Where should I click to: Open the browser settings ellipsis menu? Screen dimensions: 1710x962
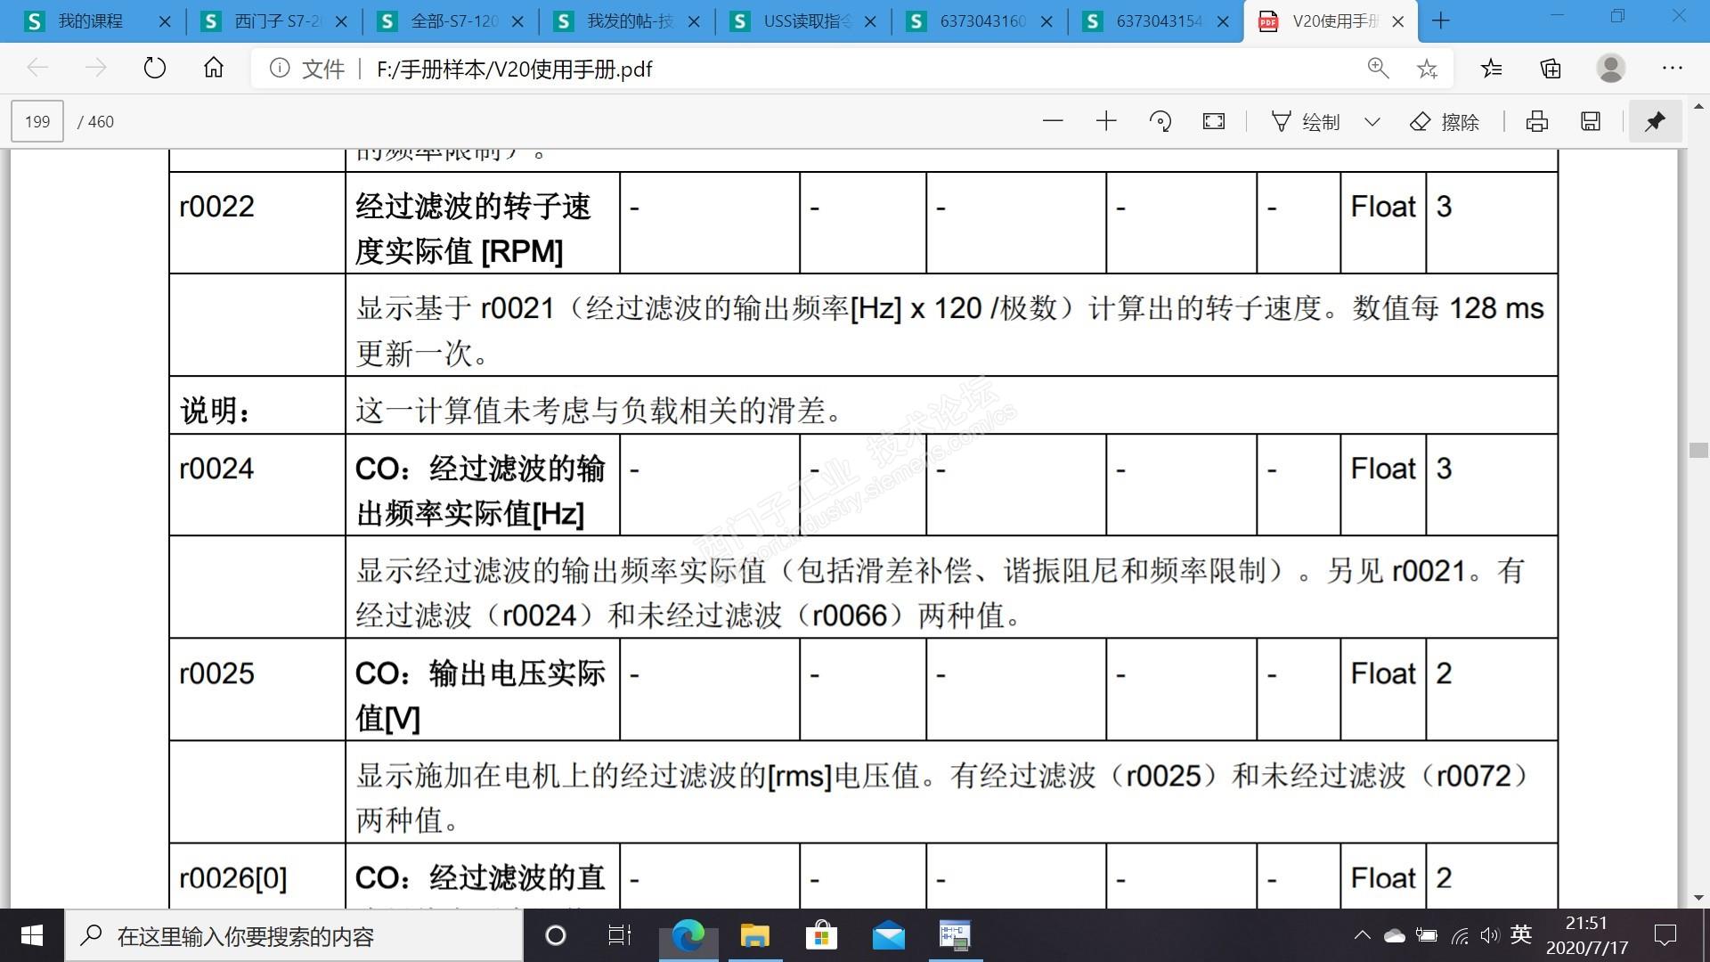point(1672,69)
